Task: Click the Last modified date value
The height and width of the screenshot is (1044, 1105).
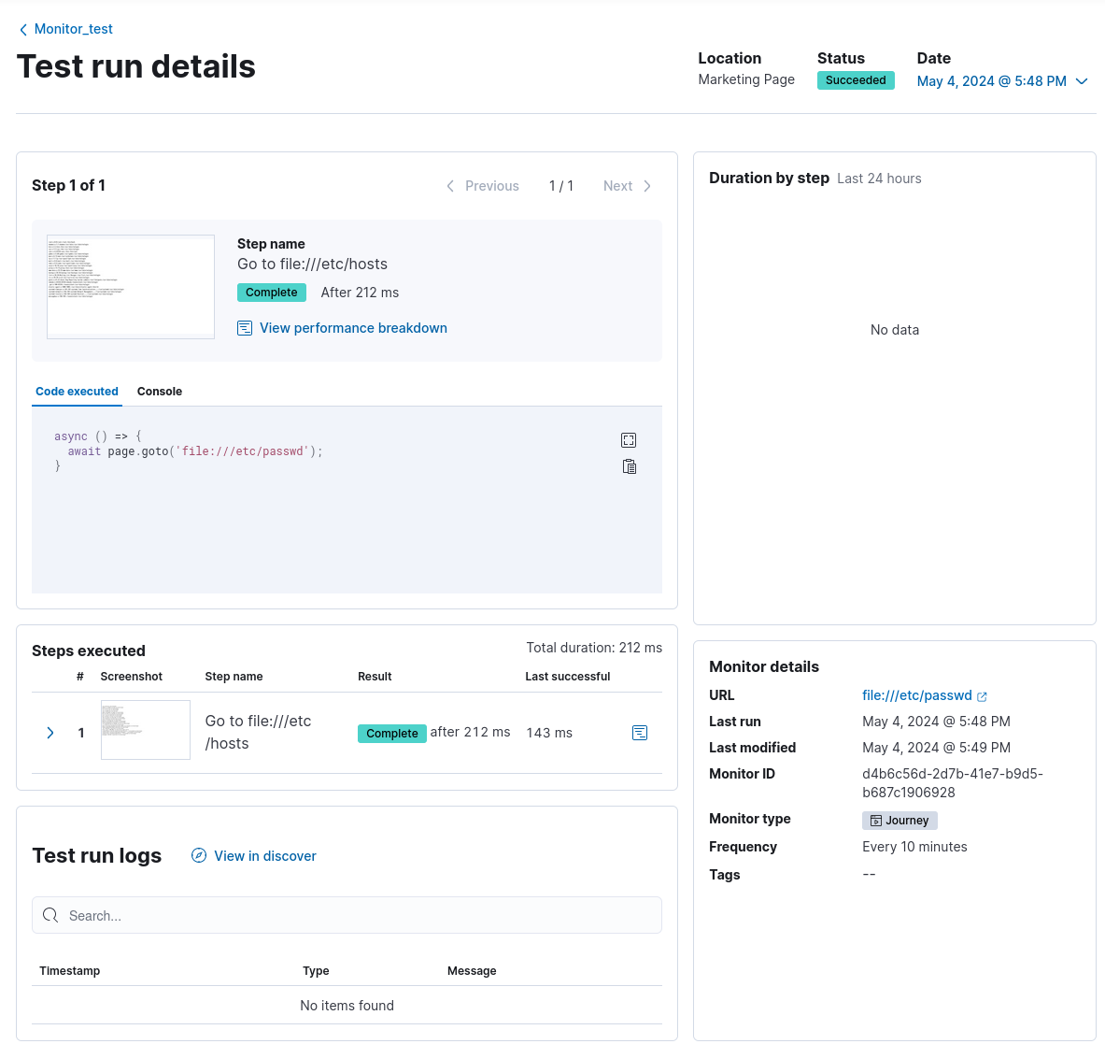Action: coord(936,747)
